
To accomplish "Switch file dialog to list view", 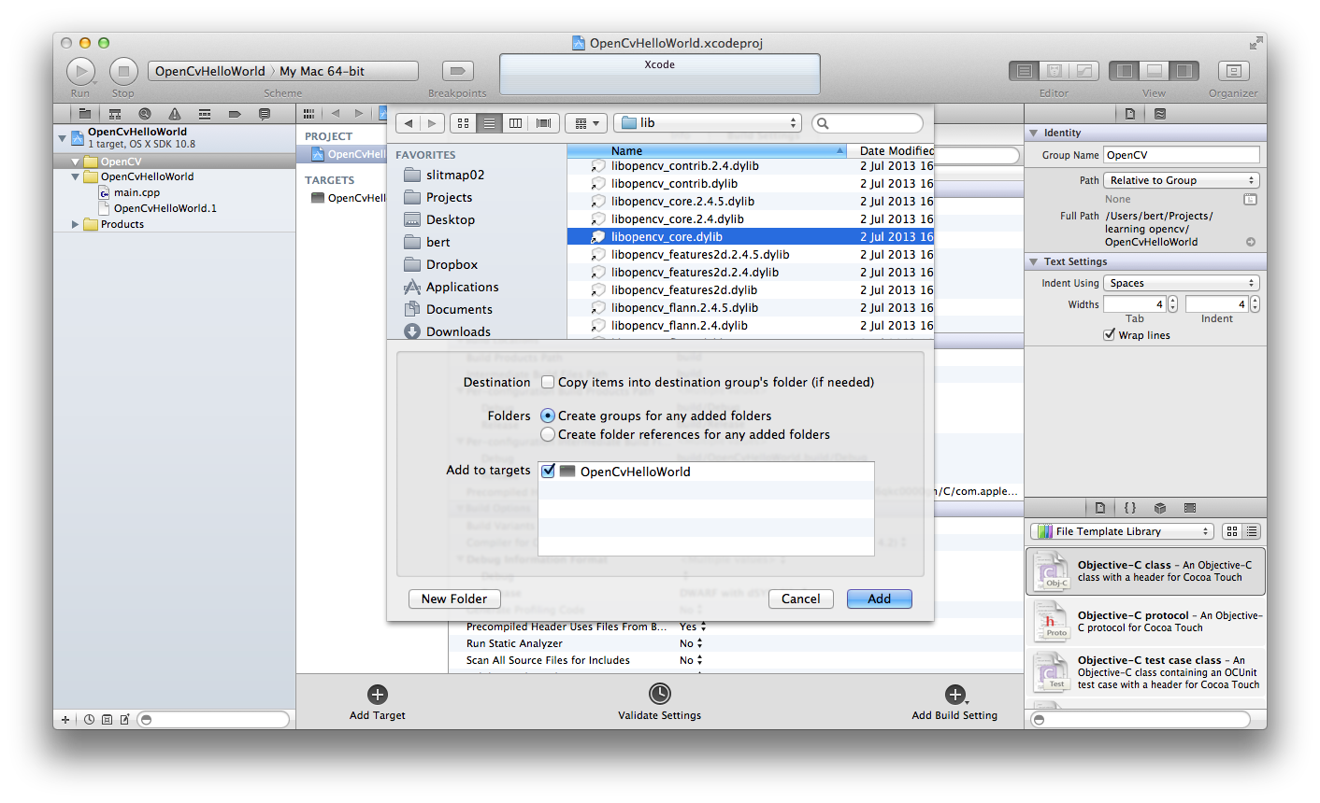I will [490, 123].
